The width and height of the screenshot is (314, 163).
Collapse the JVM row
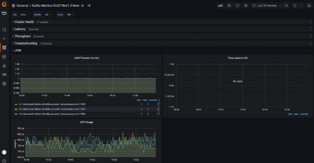click(x=18, y=50)
